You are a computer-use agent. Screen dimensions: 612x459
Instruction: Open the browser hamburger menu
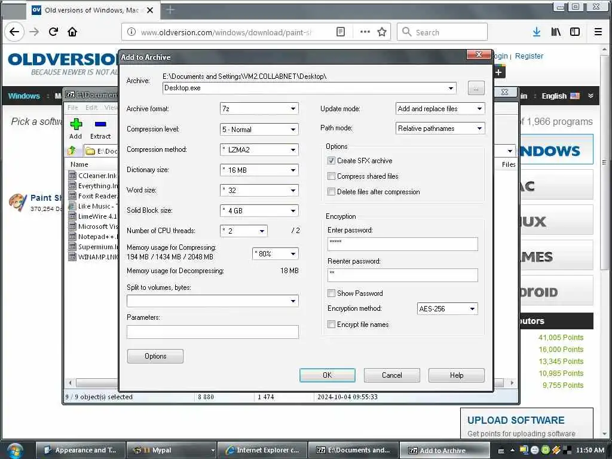(598, 32)
